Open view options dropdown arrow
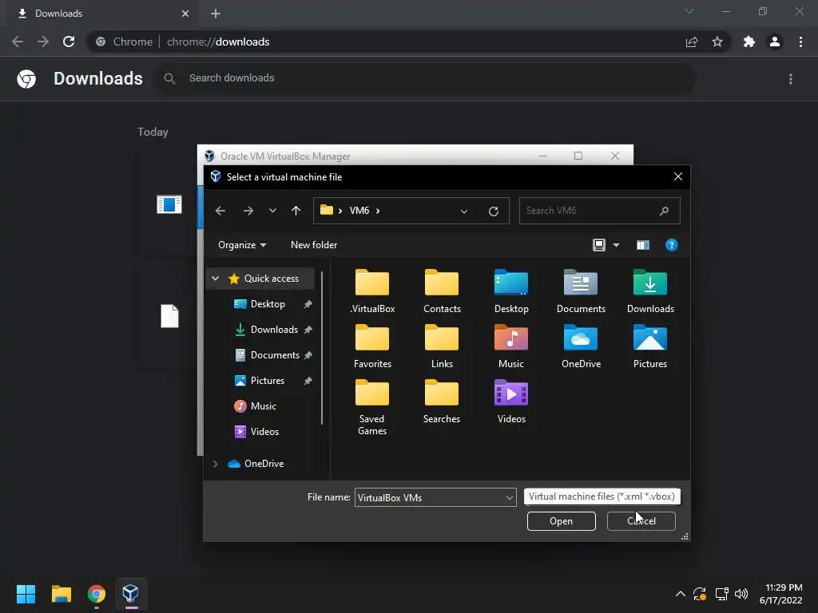The height and width of the screenshot is (613, 818). 616,245
